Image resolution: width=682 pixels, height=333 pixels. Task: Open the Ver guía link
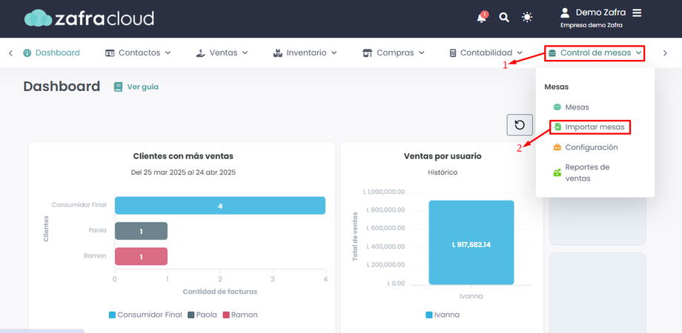tap(136, 87)
